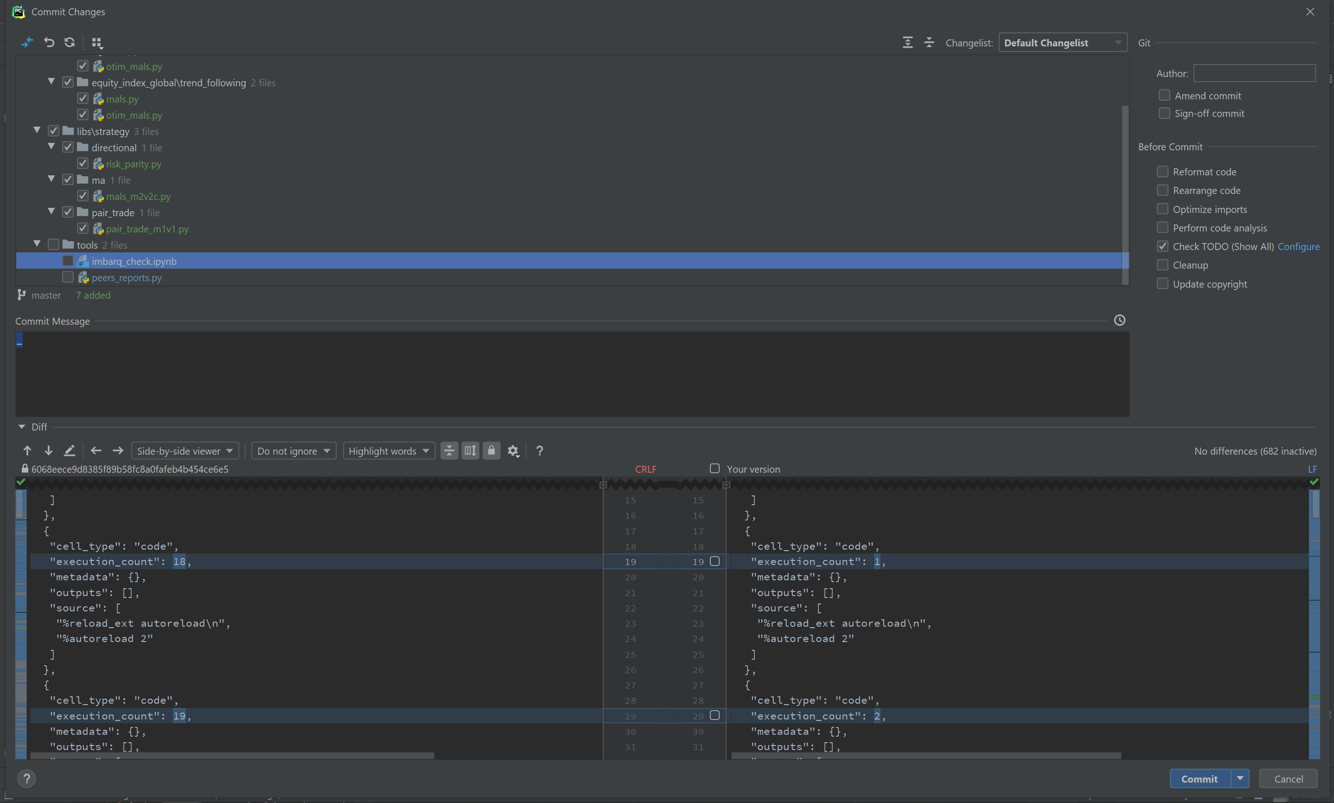Toggle collapse unchanged fragments icon

(449, 451)
